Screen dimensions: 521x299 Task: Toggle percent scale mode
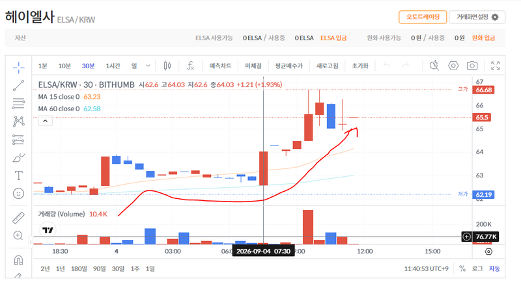pos(462,268)
